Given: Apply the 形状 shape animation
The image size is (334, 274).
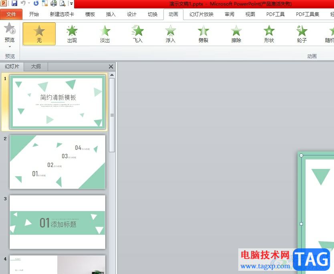Looking at the screenshot, I should (269, 34).
